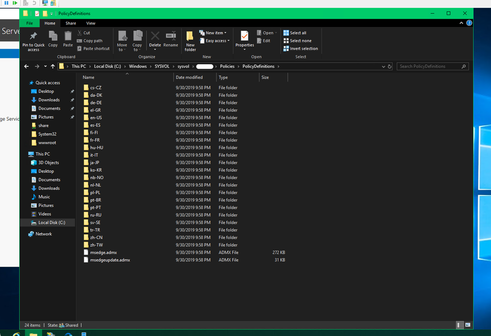Click Copy path in Clipboard group

(92, 41)
